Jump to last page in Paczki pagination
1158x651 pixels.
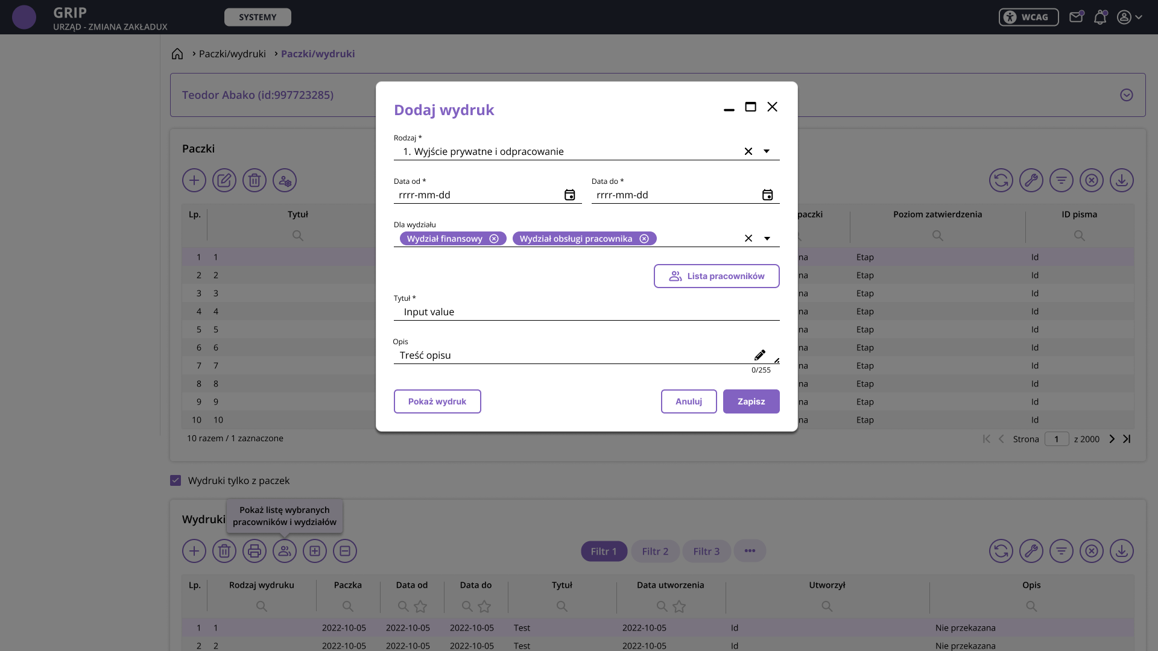click(1127, 439)
